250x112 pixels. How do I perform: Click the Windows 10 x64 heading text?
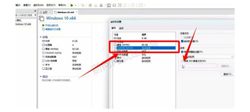tap(61, 18)
